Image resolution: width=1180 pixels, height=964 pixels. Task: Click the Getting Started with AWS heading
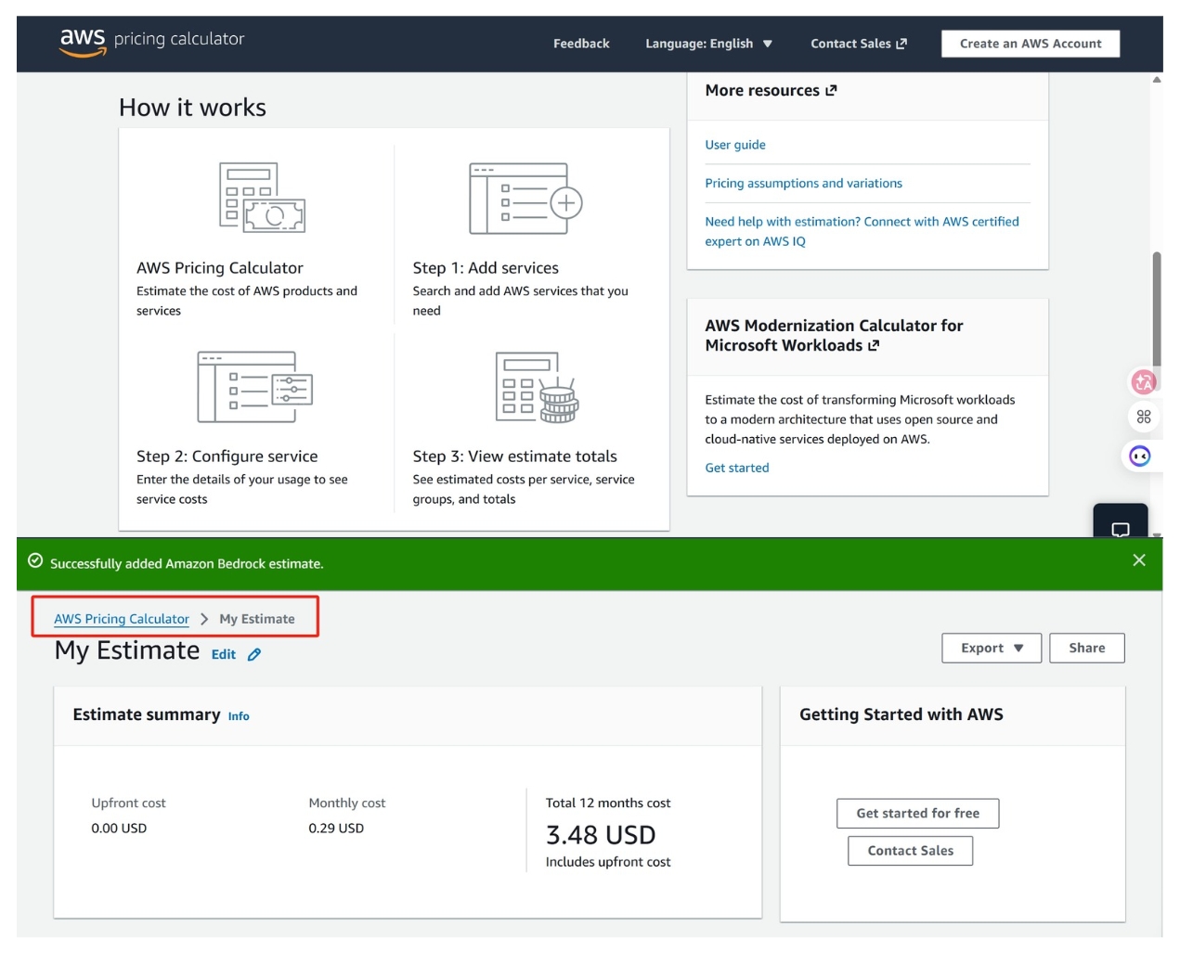pos(901,714)
